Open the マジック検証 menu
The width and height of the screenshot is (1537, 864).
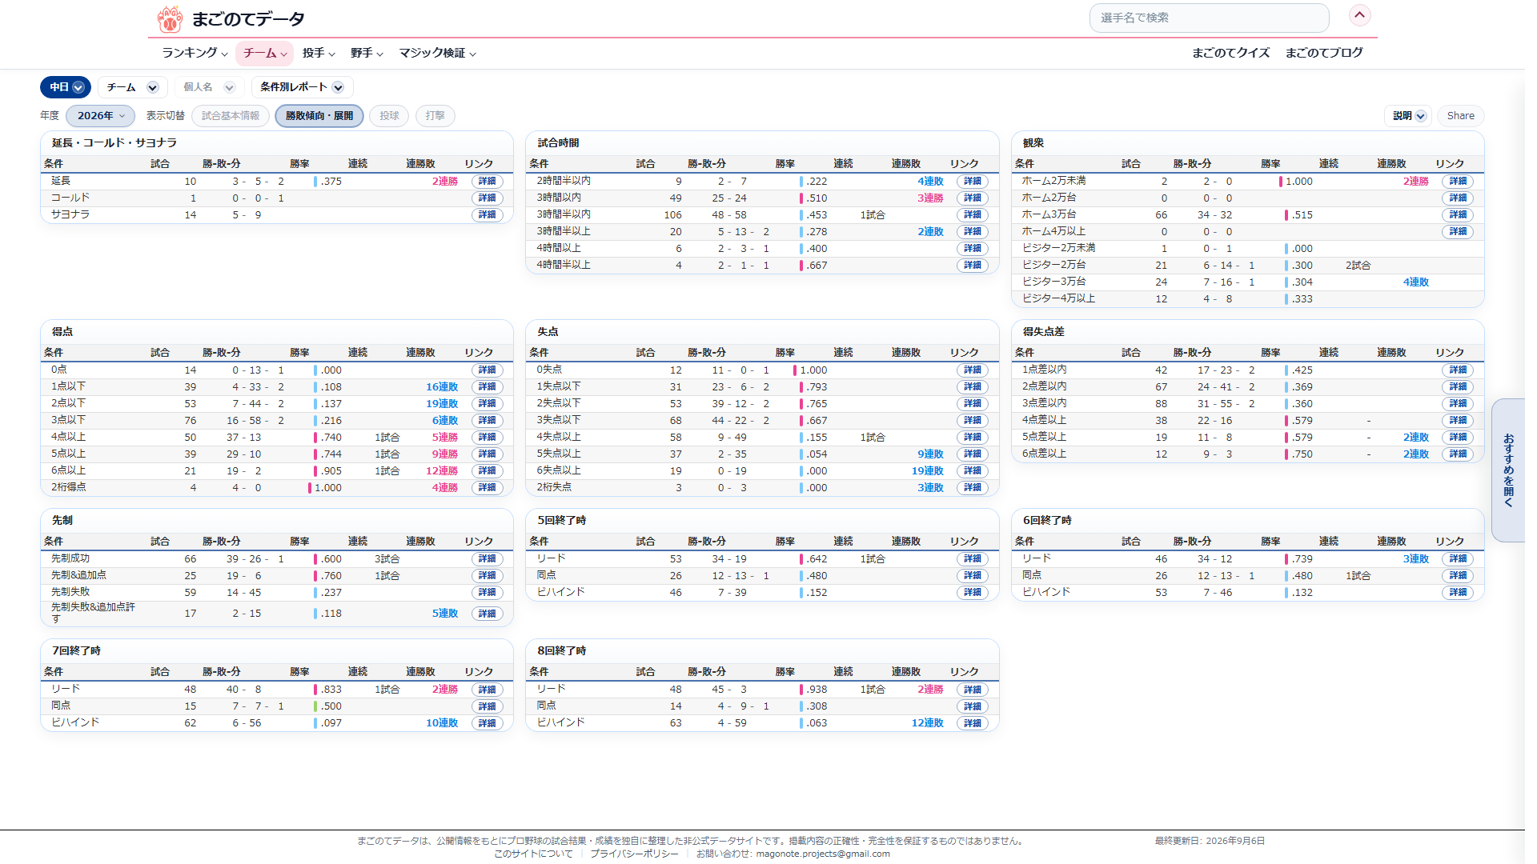[x=437, y=53]
